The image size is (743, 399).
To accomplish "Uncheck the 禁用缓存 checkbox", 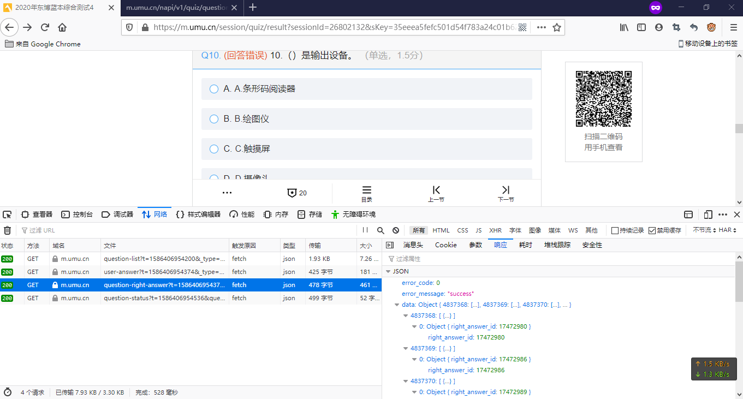I will coord(652,230).
